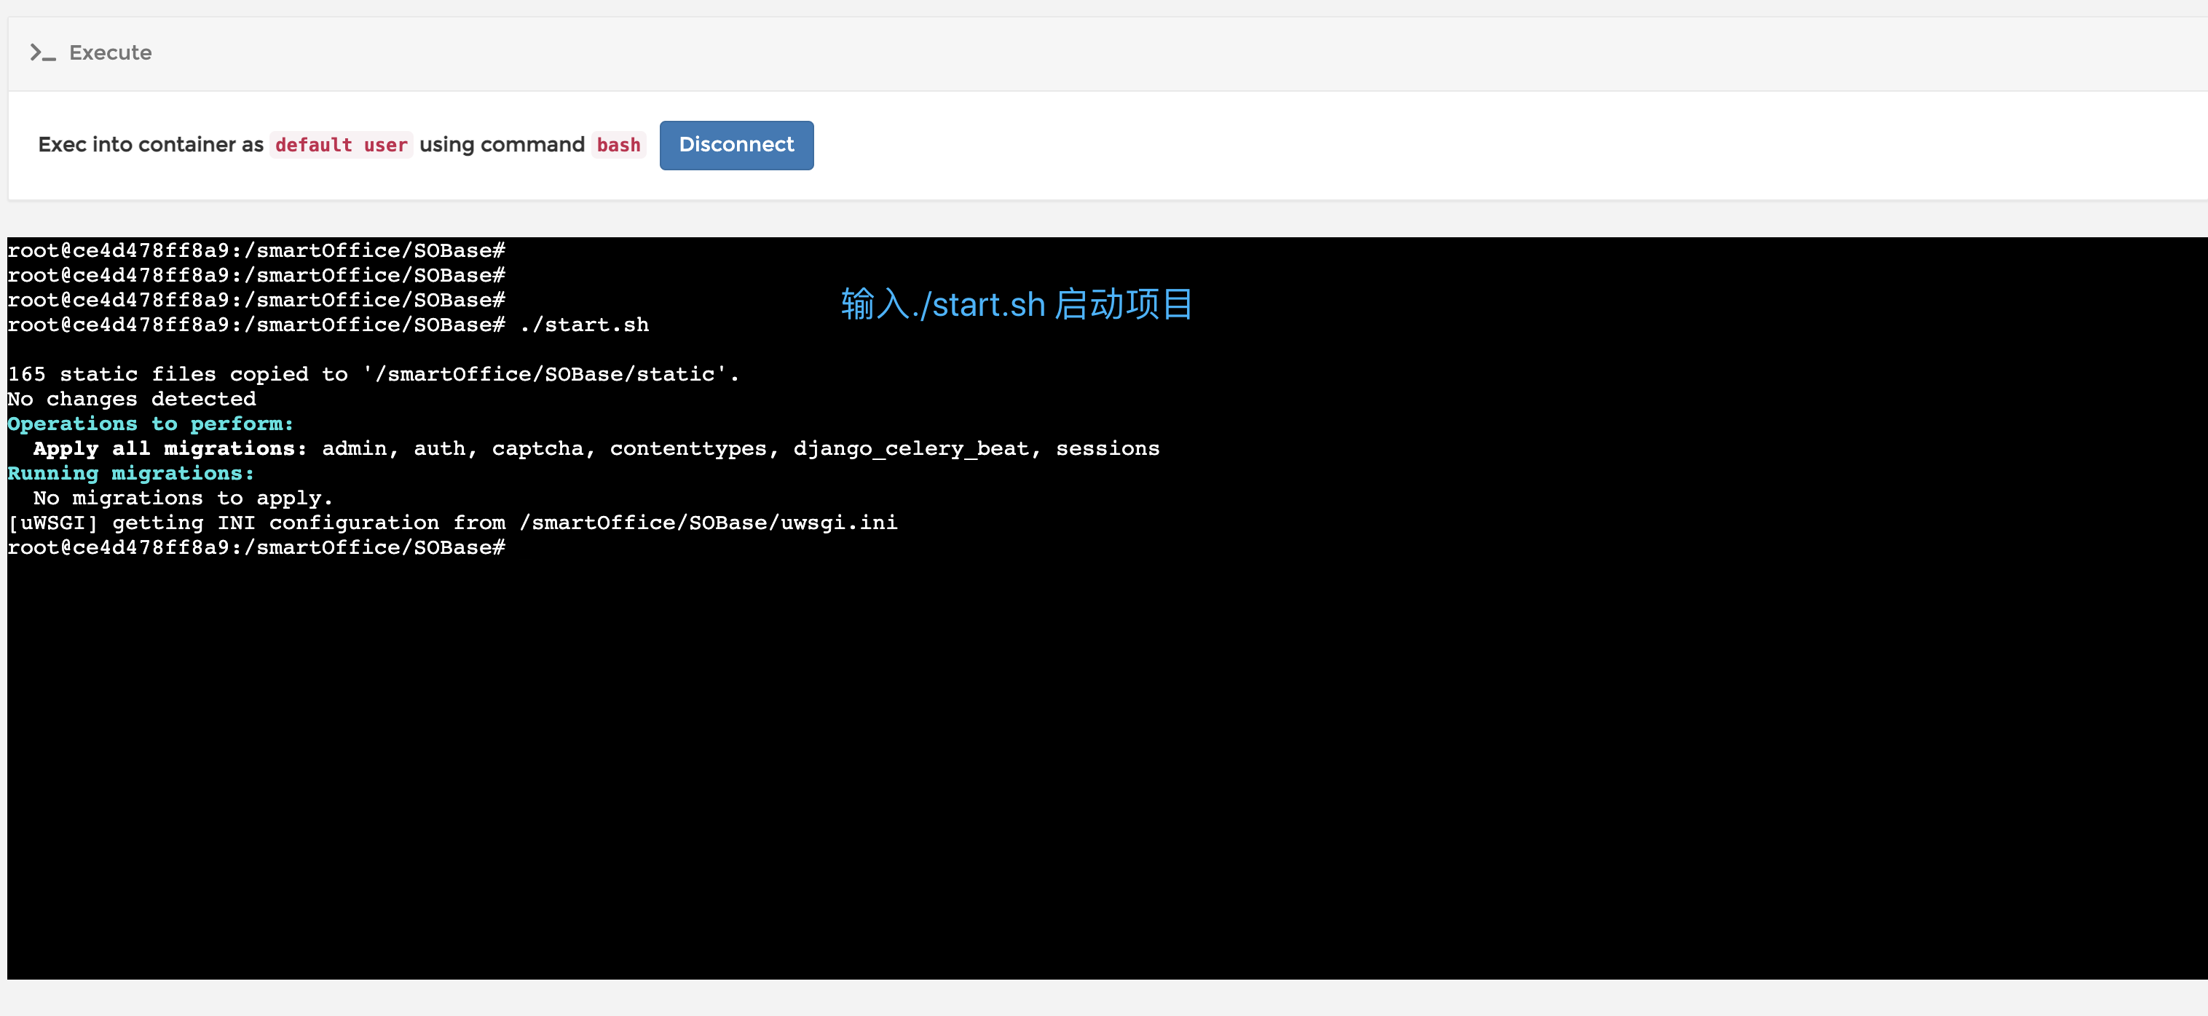Click the '165 static files copied' output line

tap(373, 374)
